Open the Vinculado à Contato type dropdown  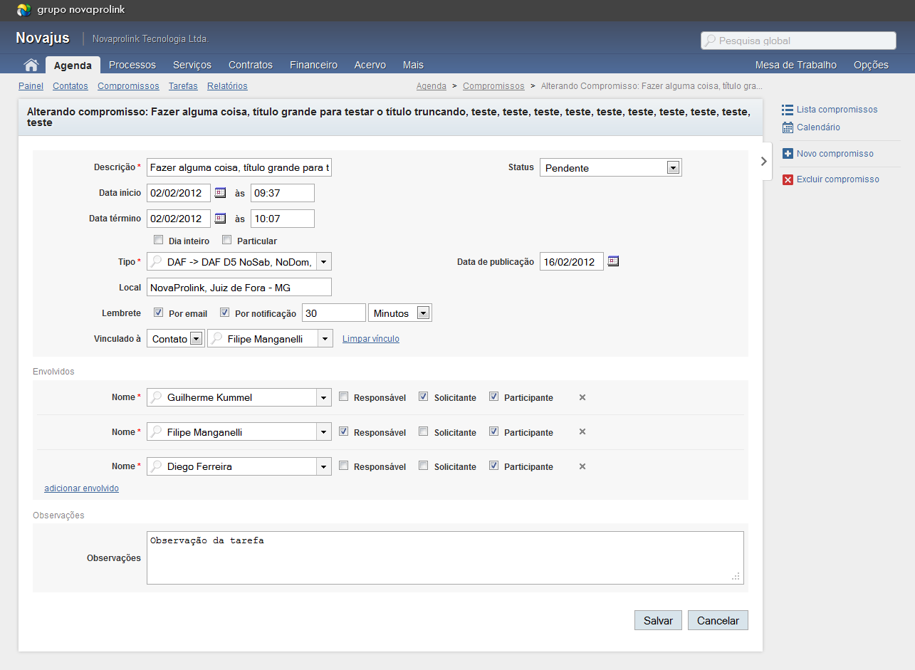(x=176, y=339)
